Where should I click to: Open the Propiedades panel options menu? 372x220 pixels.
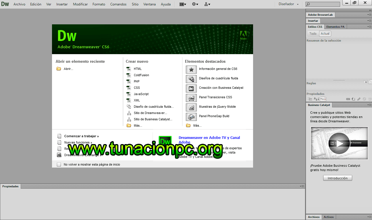click(x=302, y=186)
